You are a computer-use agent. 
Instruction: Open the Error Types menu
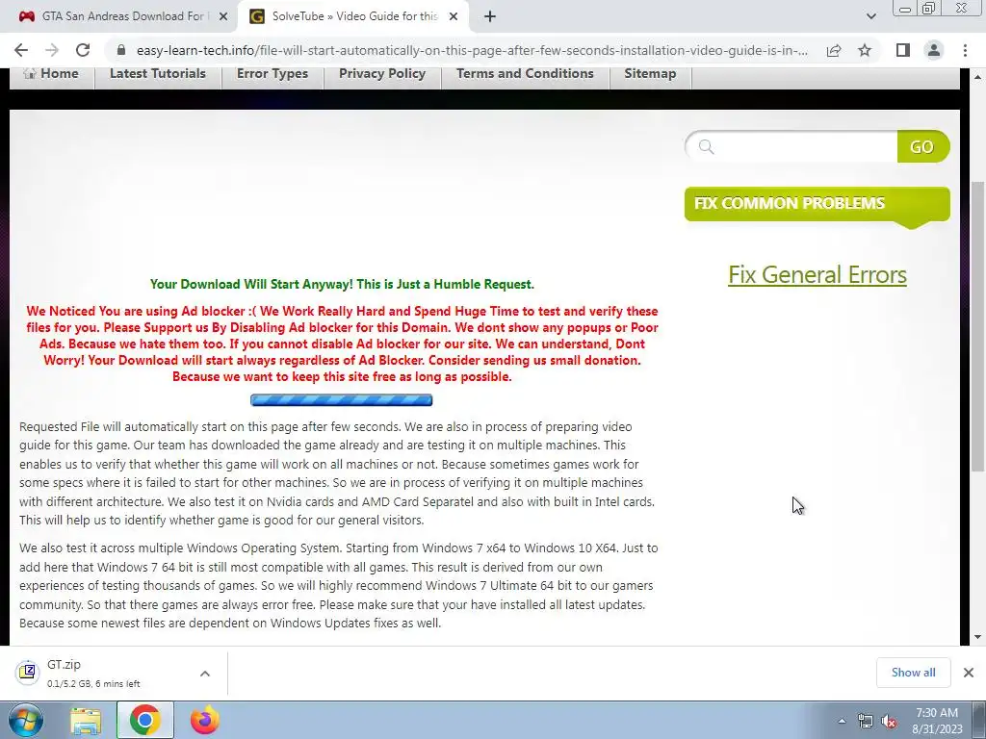(x=272, y=73)
